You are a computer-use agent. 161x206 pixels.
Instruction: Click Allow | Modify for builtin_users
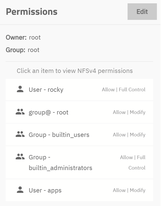(129, 135)
